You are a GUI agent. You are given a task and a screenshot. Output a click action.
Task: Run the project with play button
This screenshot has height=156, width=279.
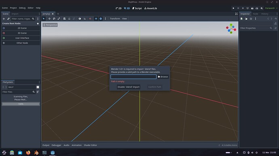[233, 8]
